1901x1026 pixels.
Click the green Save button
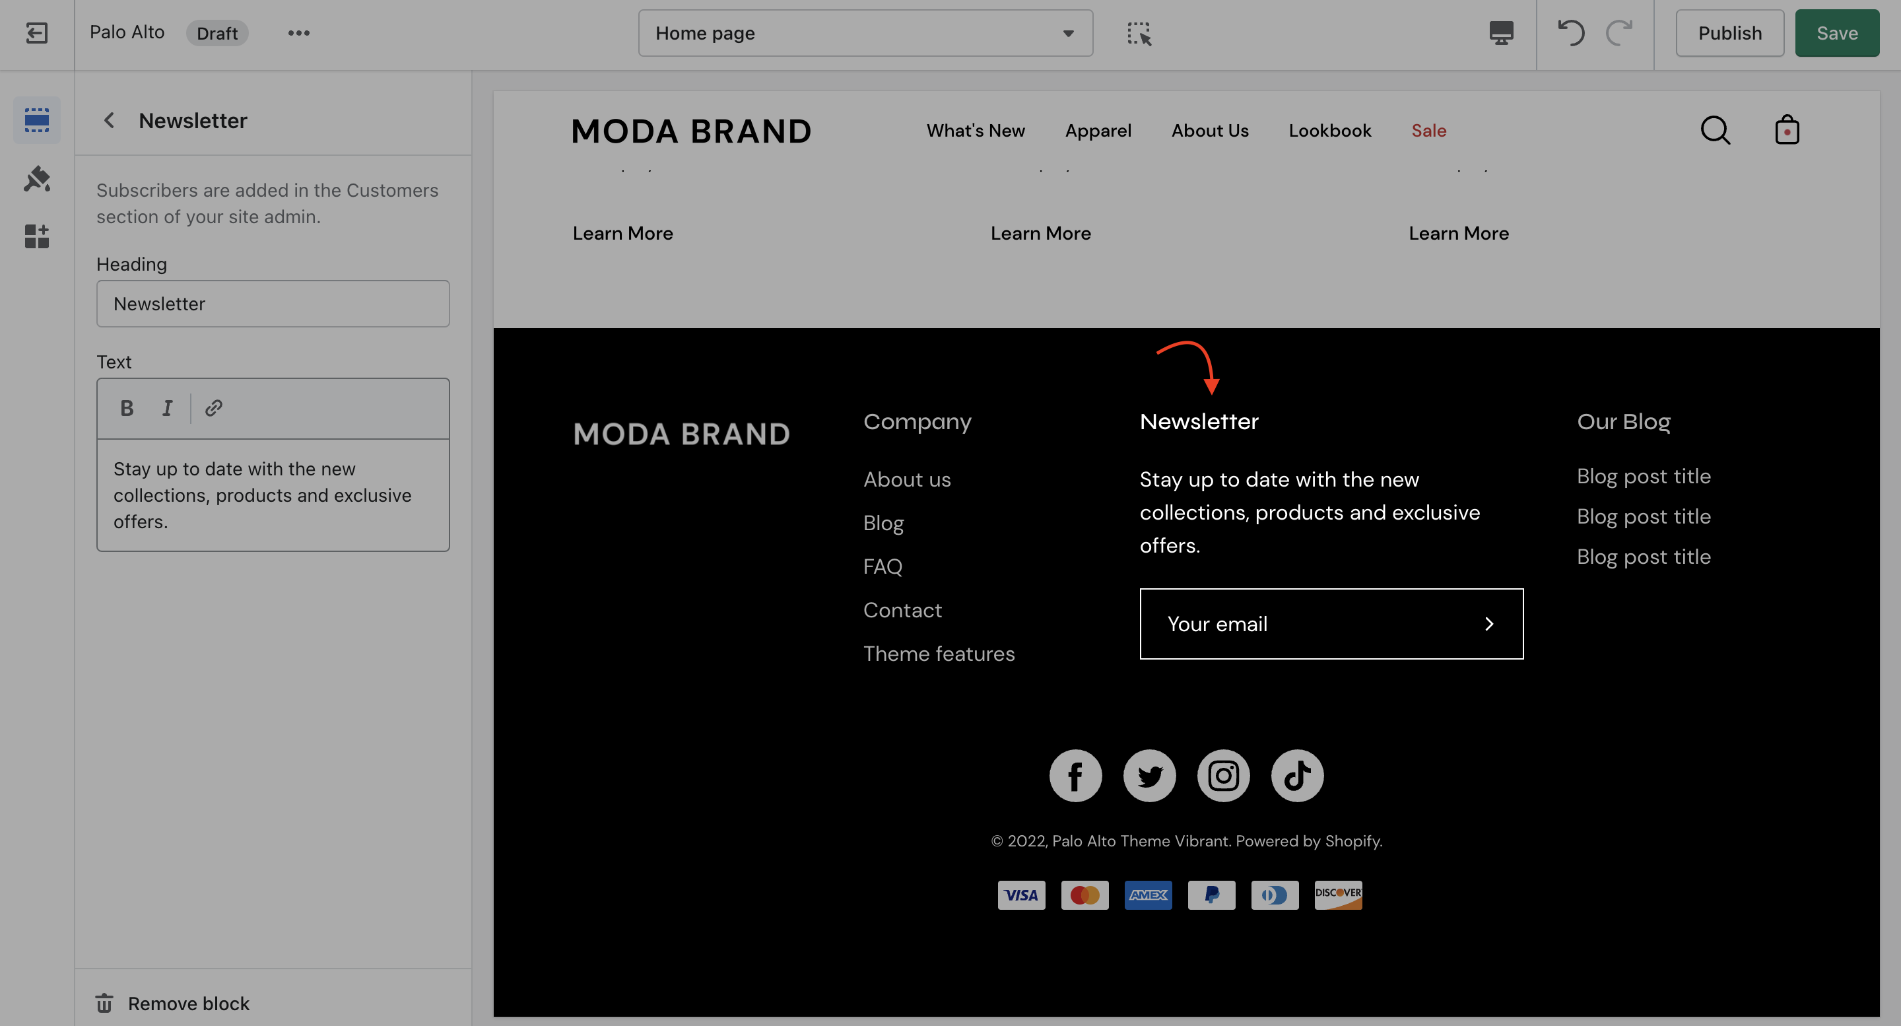click(1837, 33)
